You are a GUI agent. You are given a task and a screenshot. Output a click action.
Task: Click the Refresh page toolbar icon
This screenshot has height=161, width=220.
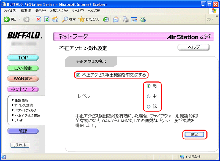click(47, 19)
